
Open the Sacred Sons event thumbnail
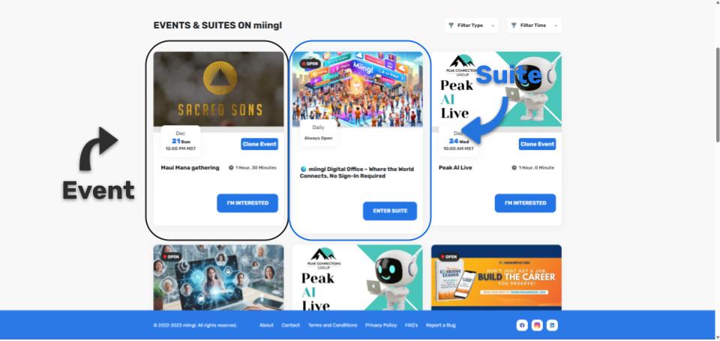click(x=218, y=89)
